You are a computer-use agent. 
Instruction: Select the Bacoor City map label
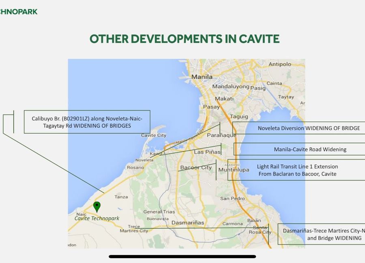[x=196, y=168]
